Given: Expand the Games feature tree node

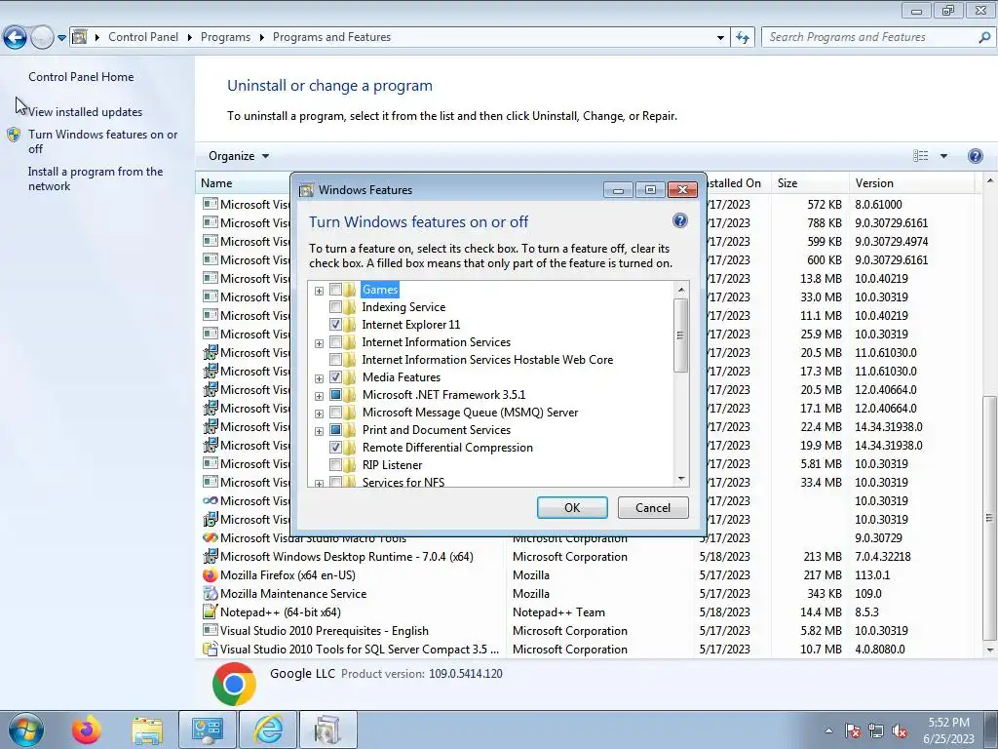Looking at the screenshot, I should pos(319,291).
